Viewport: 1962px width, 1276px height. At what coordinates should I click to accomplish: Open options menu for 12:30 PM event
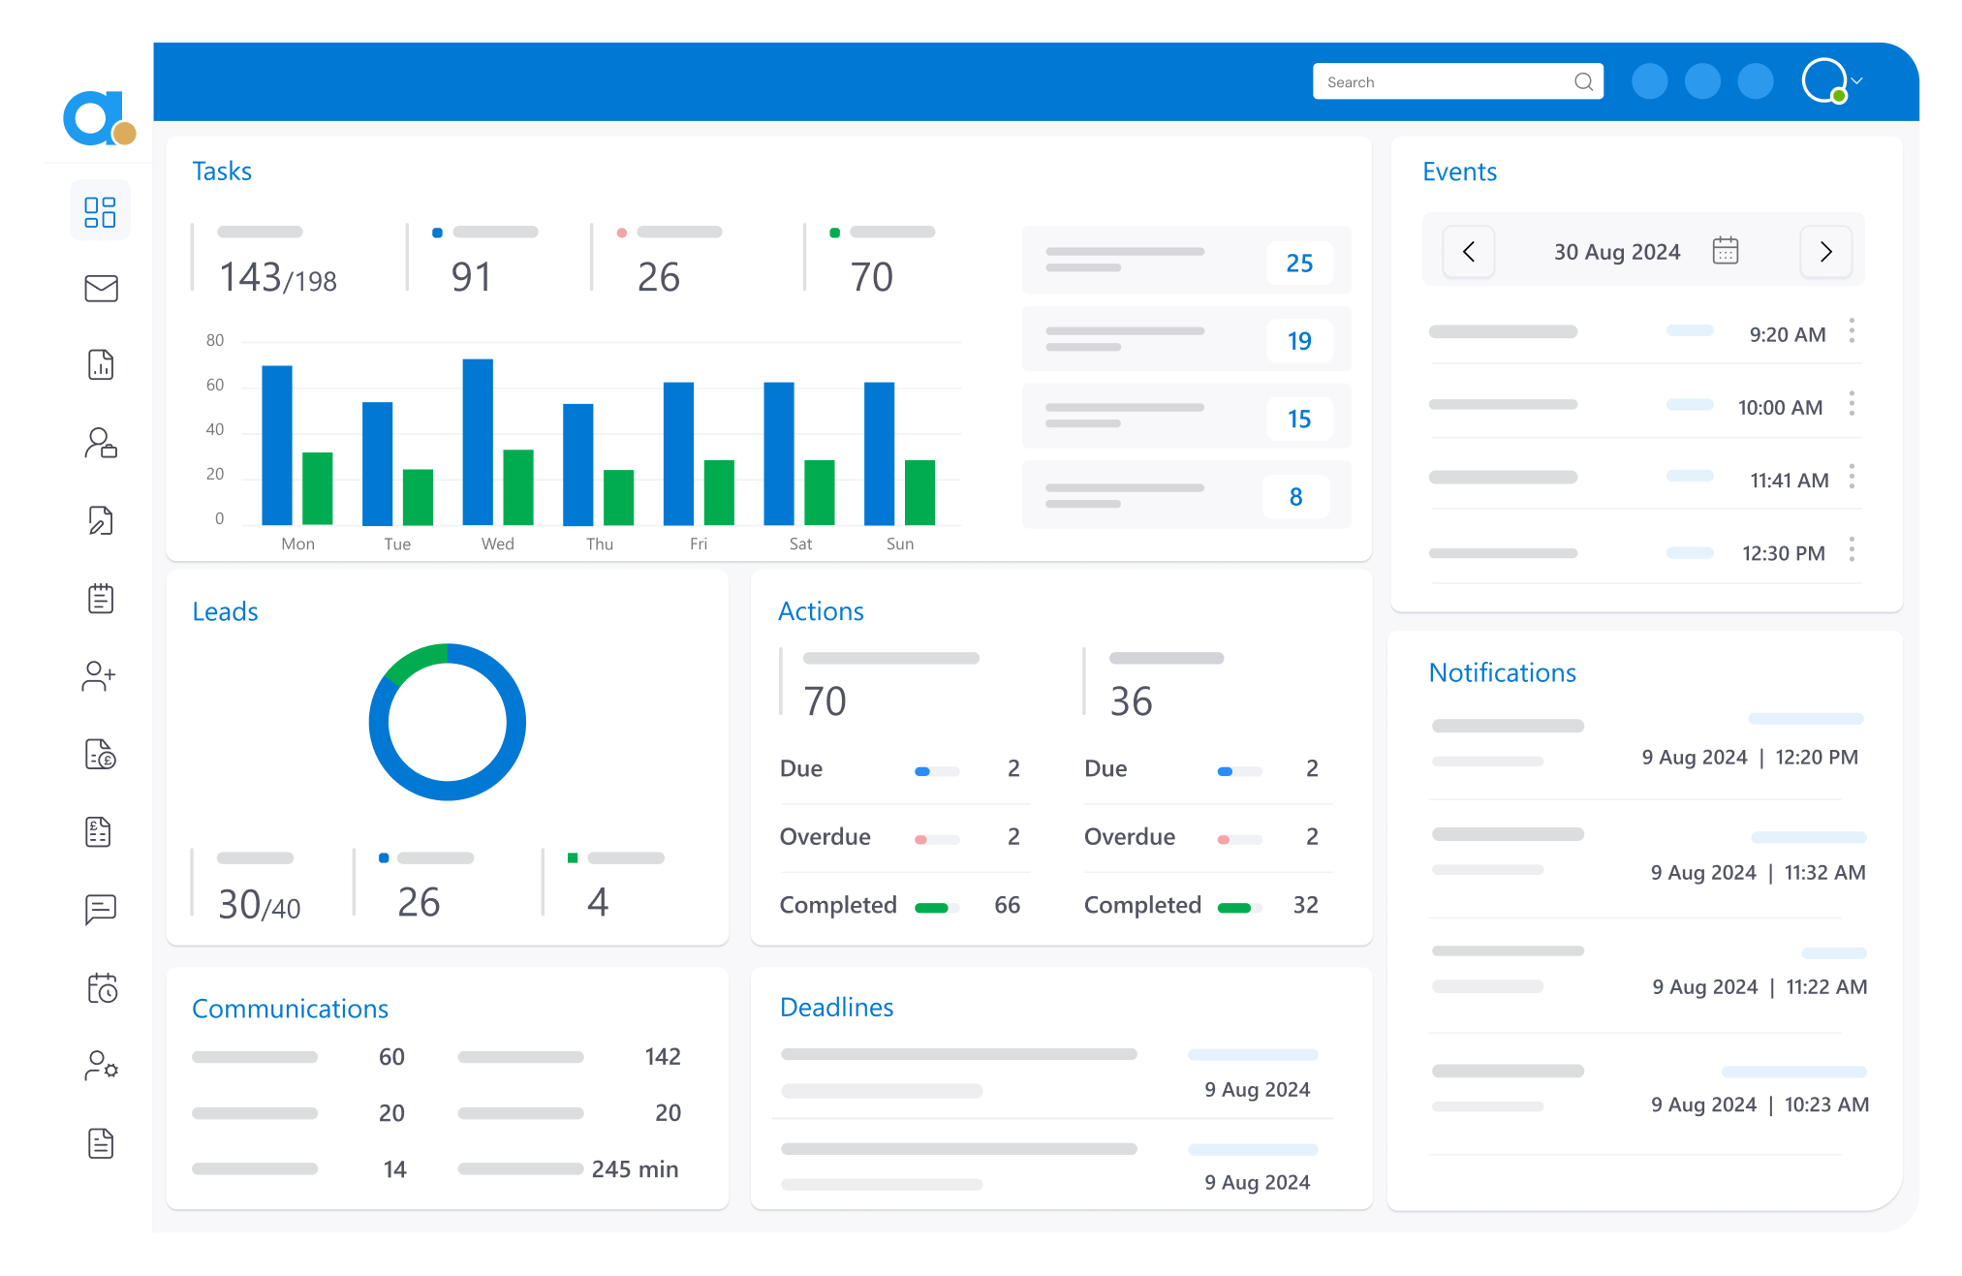[1852, 550]
